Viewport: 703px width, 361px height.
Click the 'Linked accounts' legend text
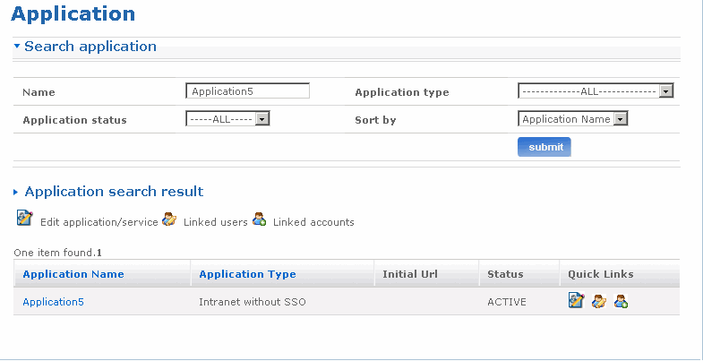click(313, 222)
